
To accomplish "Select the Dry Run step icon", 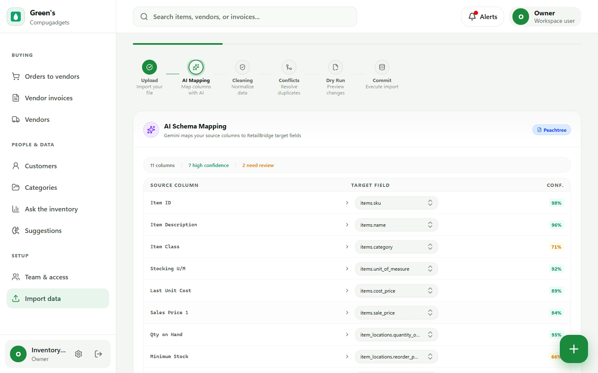I will (x=336, y=67).
